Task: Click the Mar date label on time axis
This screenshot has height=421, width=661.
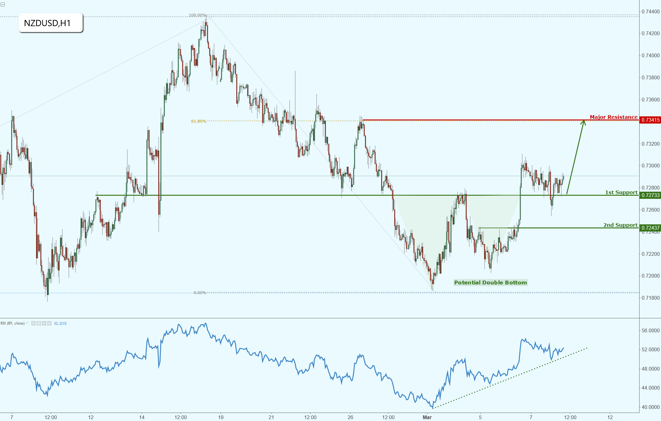Action: coord(427,417)
